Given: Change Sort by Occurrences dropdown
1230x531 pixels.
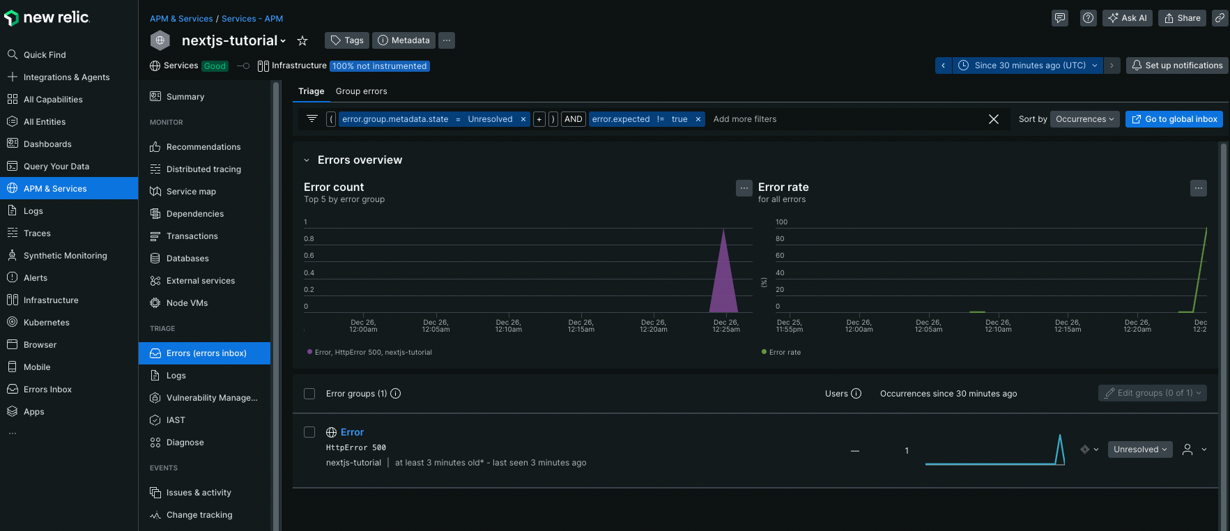Looking at the screenshot, I should pos(1085,119).
